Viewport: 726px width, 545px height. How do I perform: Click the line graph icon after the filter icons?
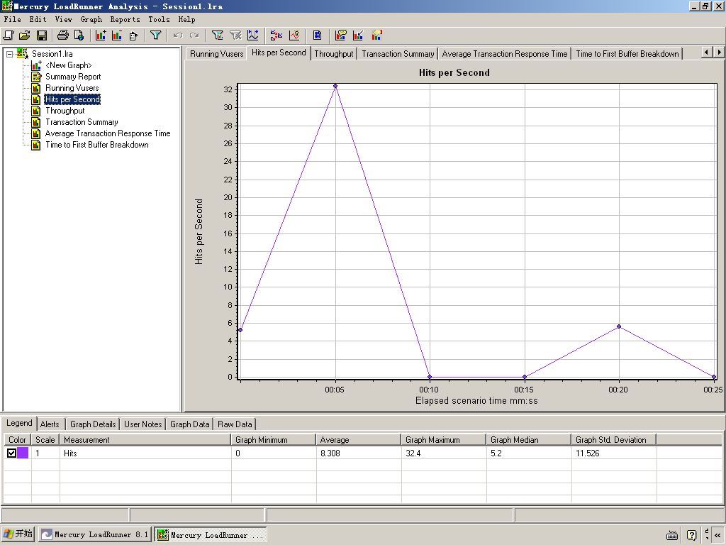pos(253,35)
